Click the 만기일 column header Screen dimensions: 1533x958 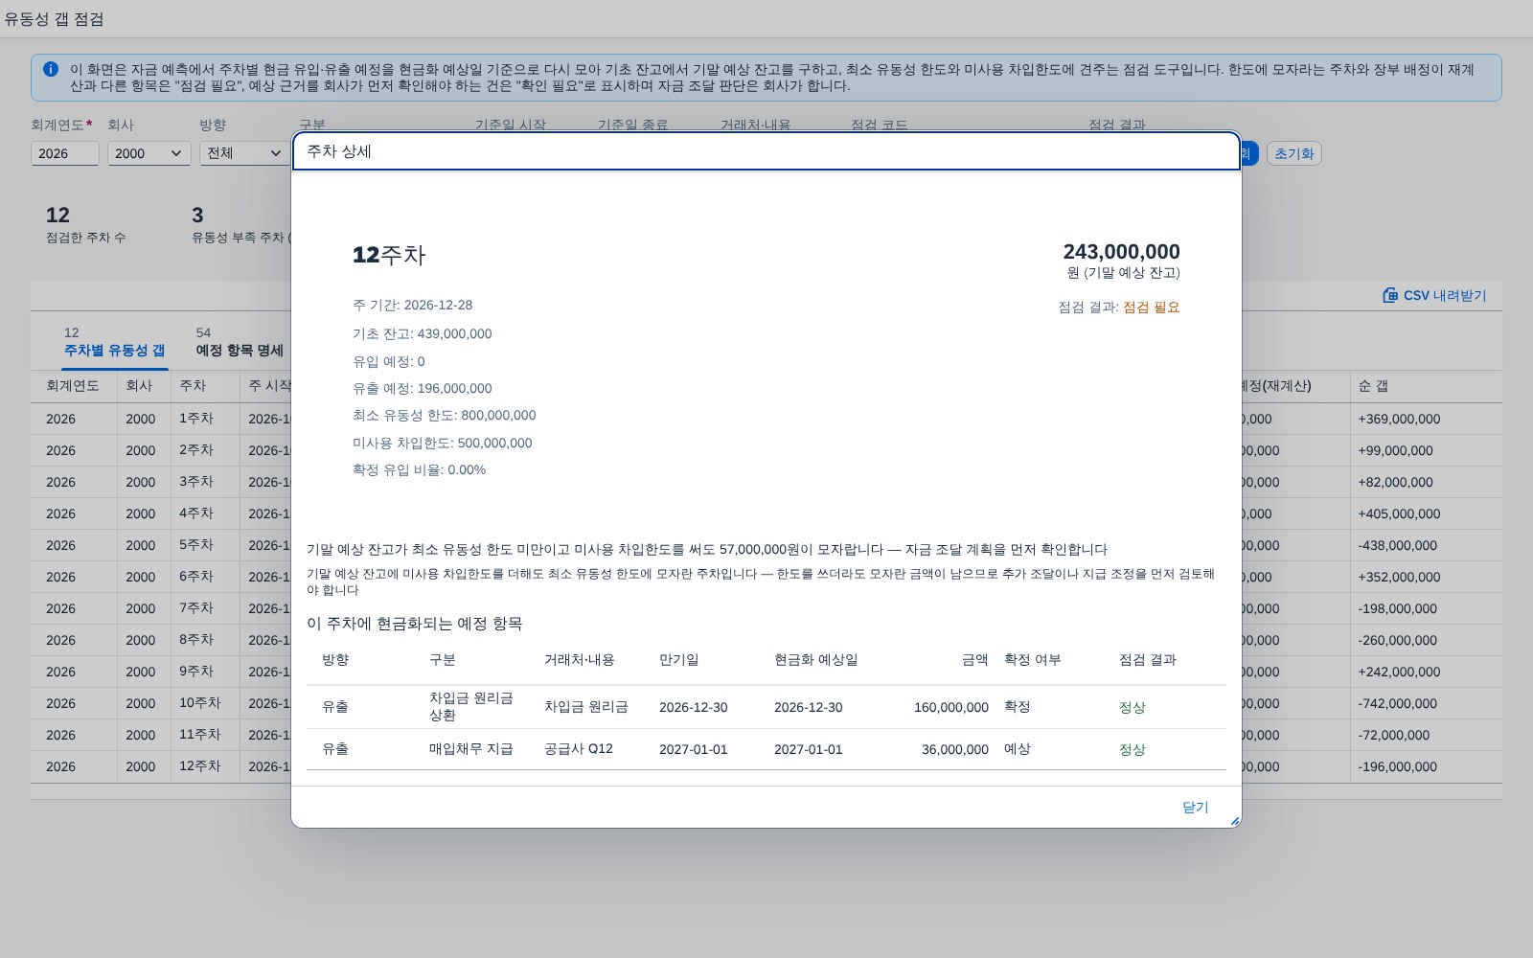click(679, 660)
